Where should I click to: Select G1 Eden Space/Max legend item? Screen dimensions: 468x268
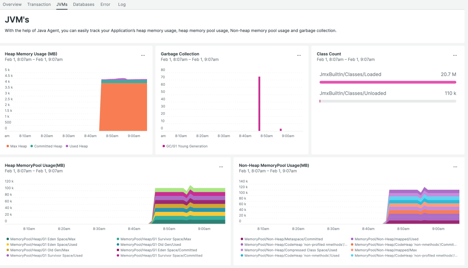[x=40, y=239]
